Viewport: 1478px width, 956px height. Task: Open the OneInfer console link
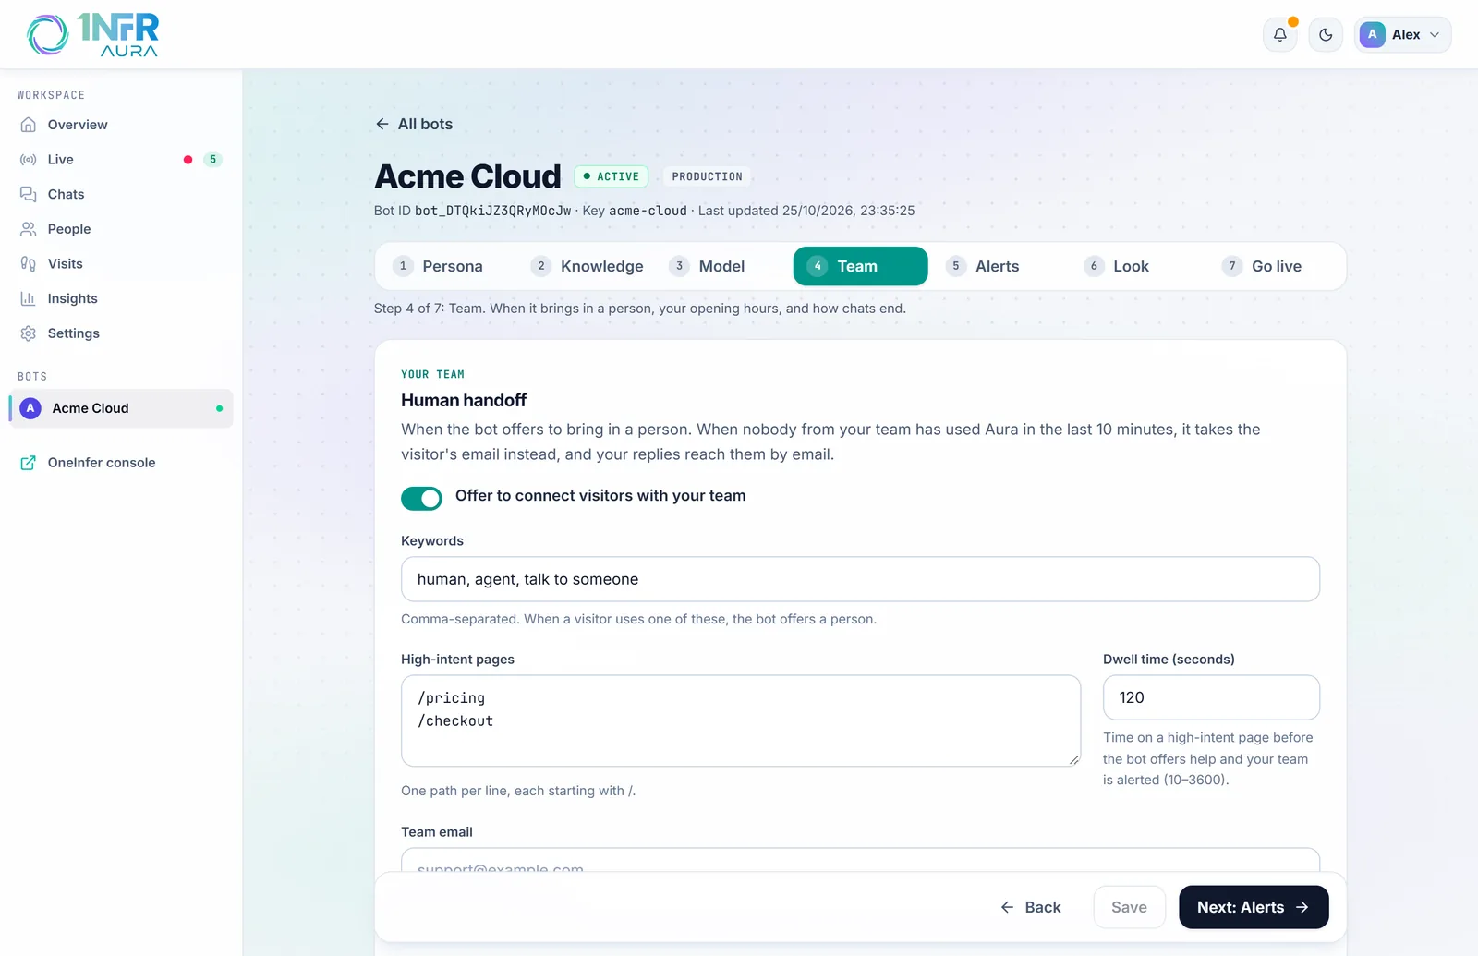click(x=121, y=463)
